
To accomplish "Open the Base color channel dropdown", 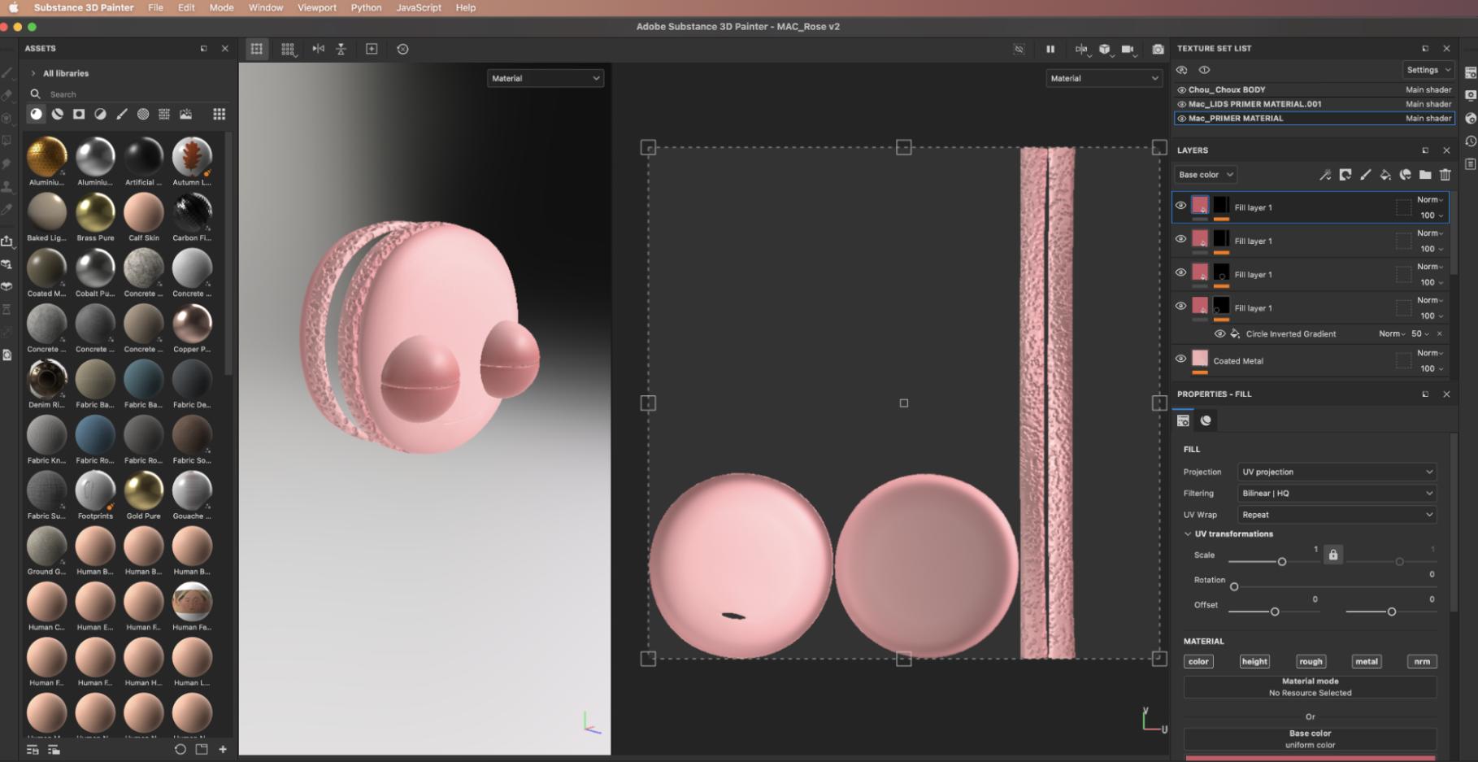I will tap(1206, 175).
